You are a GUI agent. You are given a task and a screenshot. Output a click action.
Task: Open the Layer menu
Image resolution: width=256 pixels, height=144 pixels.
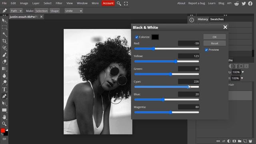36,3
